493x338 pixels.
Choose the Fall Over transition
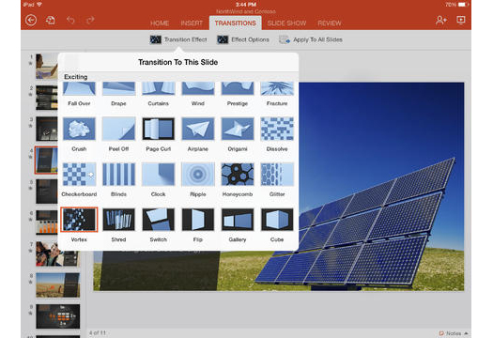79,94
